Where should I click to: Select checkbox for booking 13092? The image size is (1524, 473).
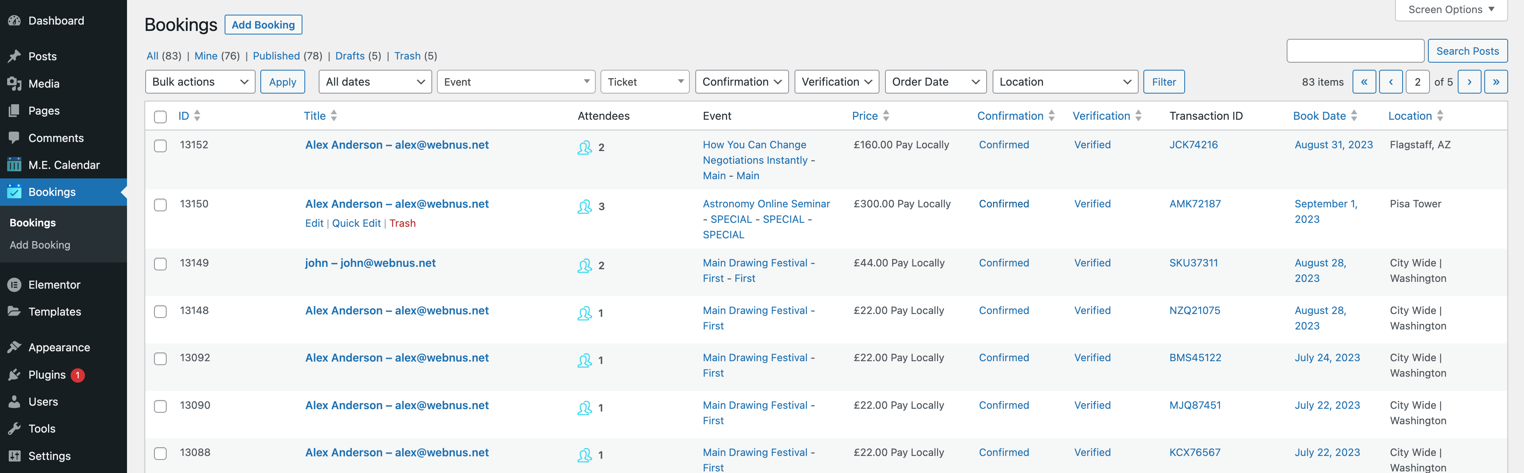tap(160, 359)
